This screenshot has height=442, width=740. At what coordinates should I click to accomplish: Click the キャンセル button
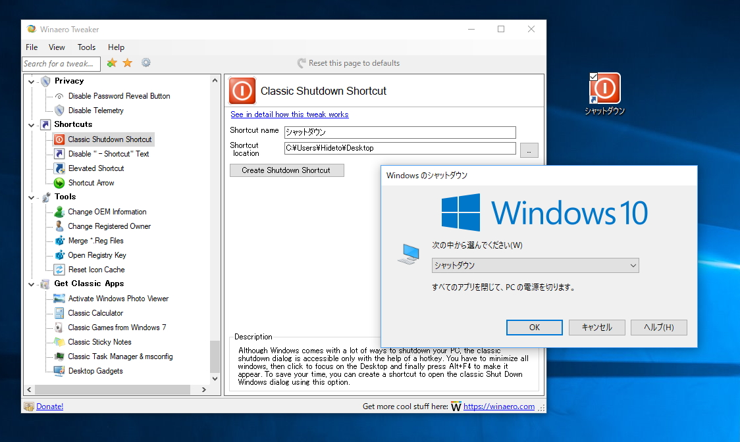(597, 328)
